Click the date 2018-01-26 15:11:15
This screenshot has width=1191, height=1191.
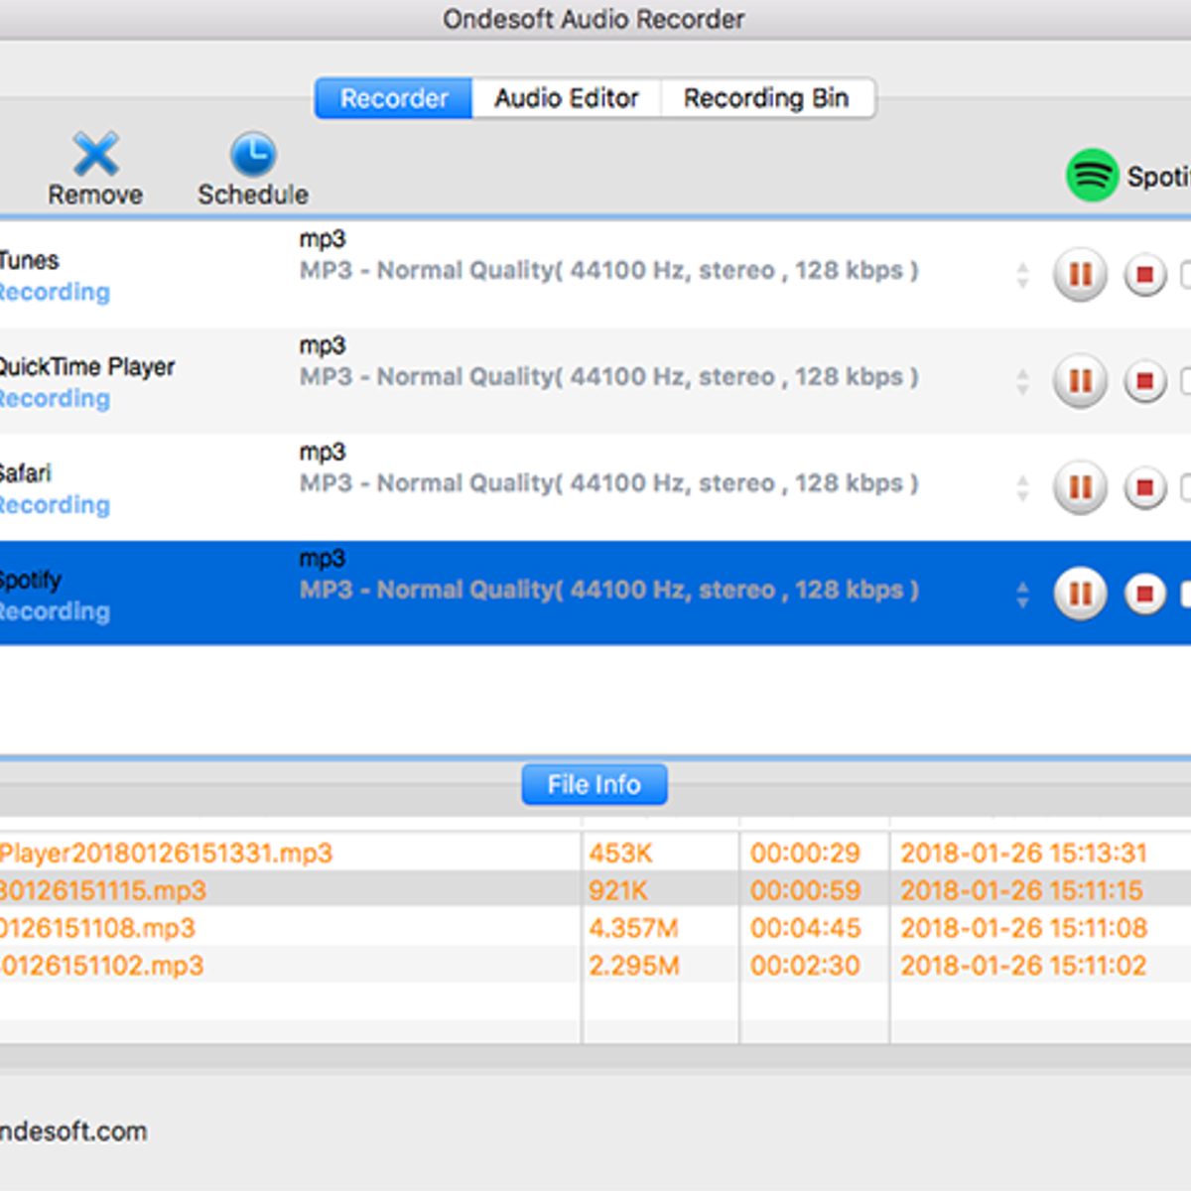click(1021, 890)
